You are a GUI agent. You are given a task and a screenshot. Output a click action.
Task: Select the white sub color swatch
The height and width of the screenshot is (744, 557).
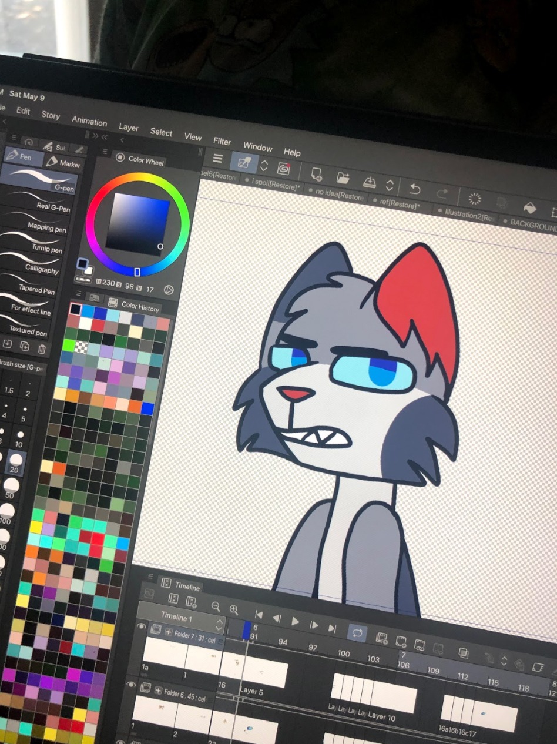89,270
